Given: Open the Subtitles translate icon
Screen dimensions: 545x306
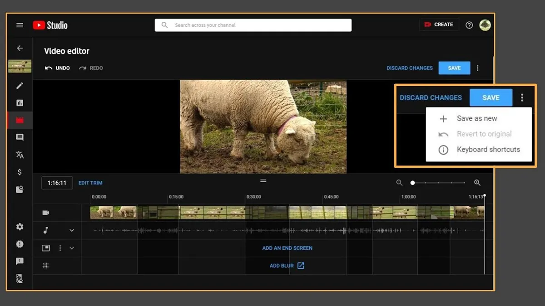Looking at the screenshot, I should point(20,155).
